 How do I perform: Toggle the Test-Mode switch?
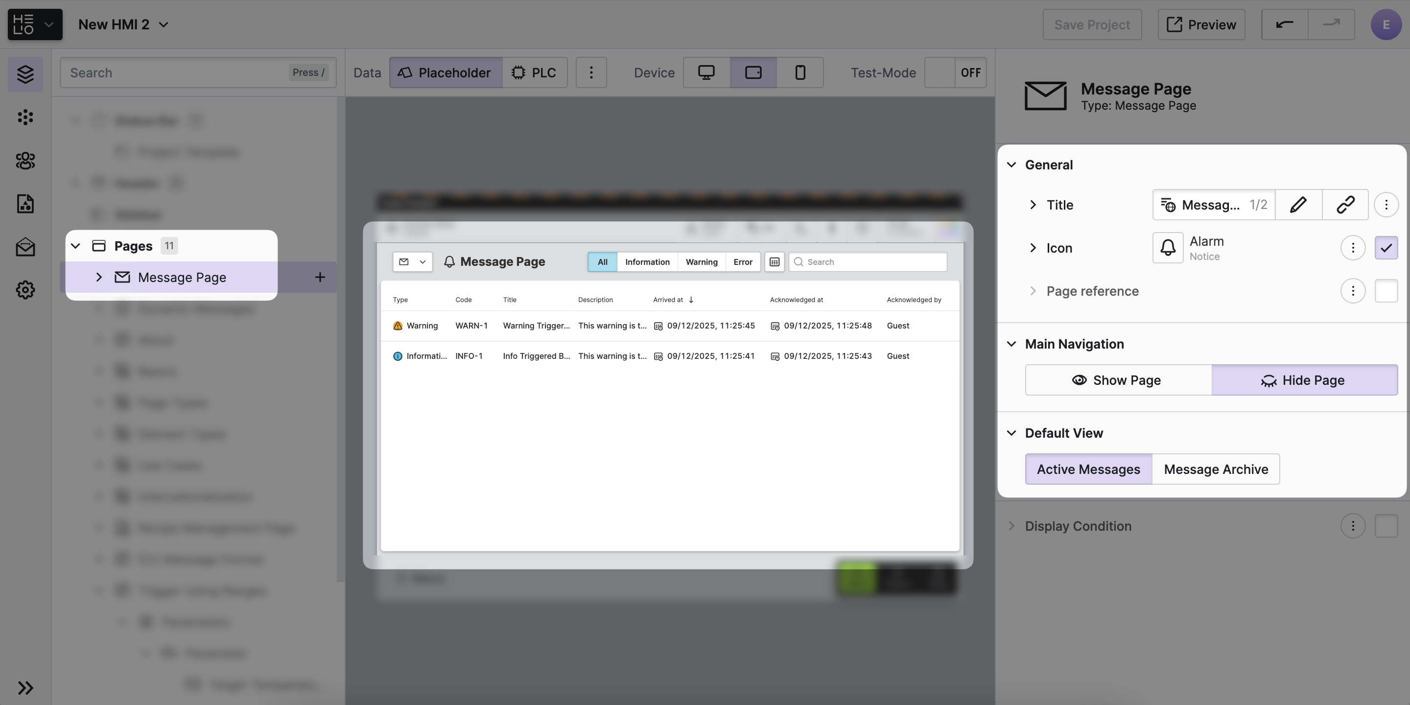tap(955, 72)
